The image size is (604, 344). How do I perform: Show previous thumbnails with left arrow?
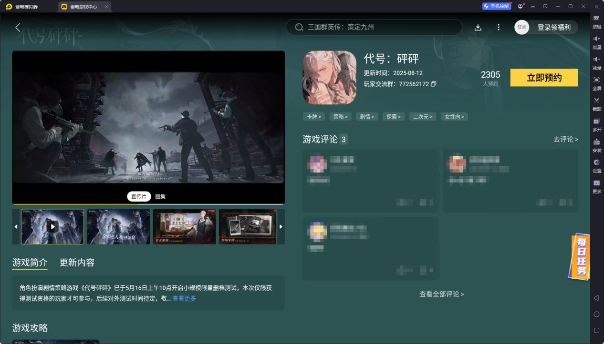[x=16, y=227]
